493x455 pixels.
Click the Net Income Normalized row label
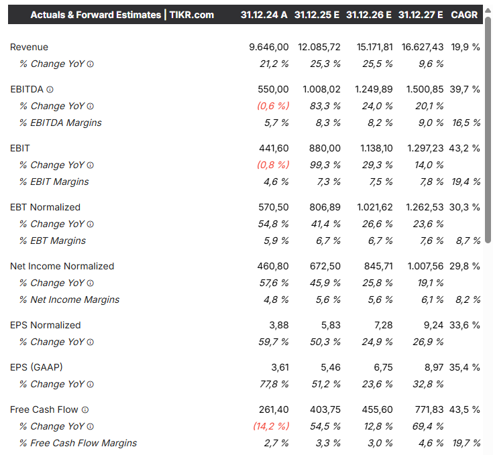pos(62,266)
